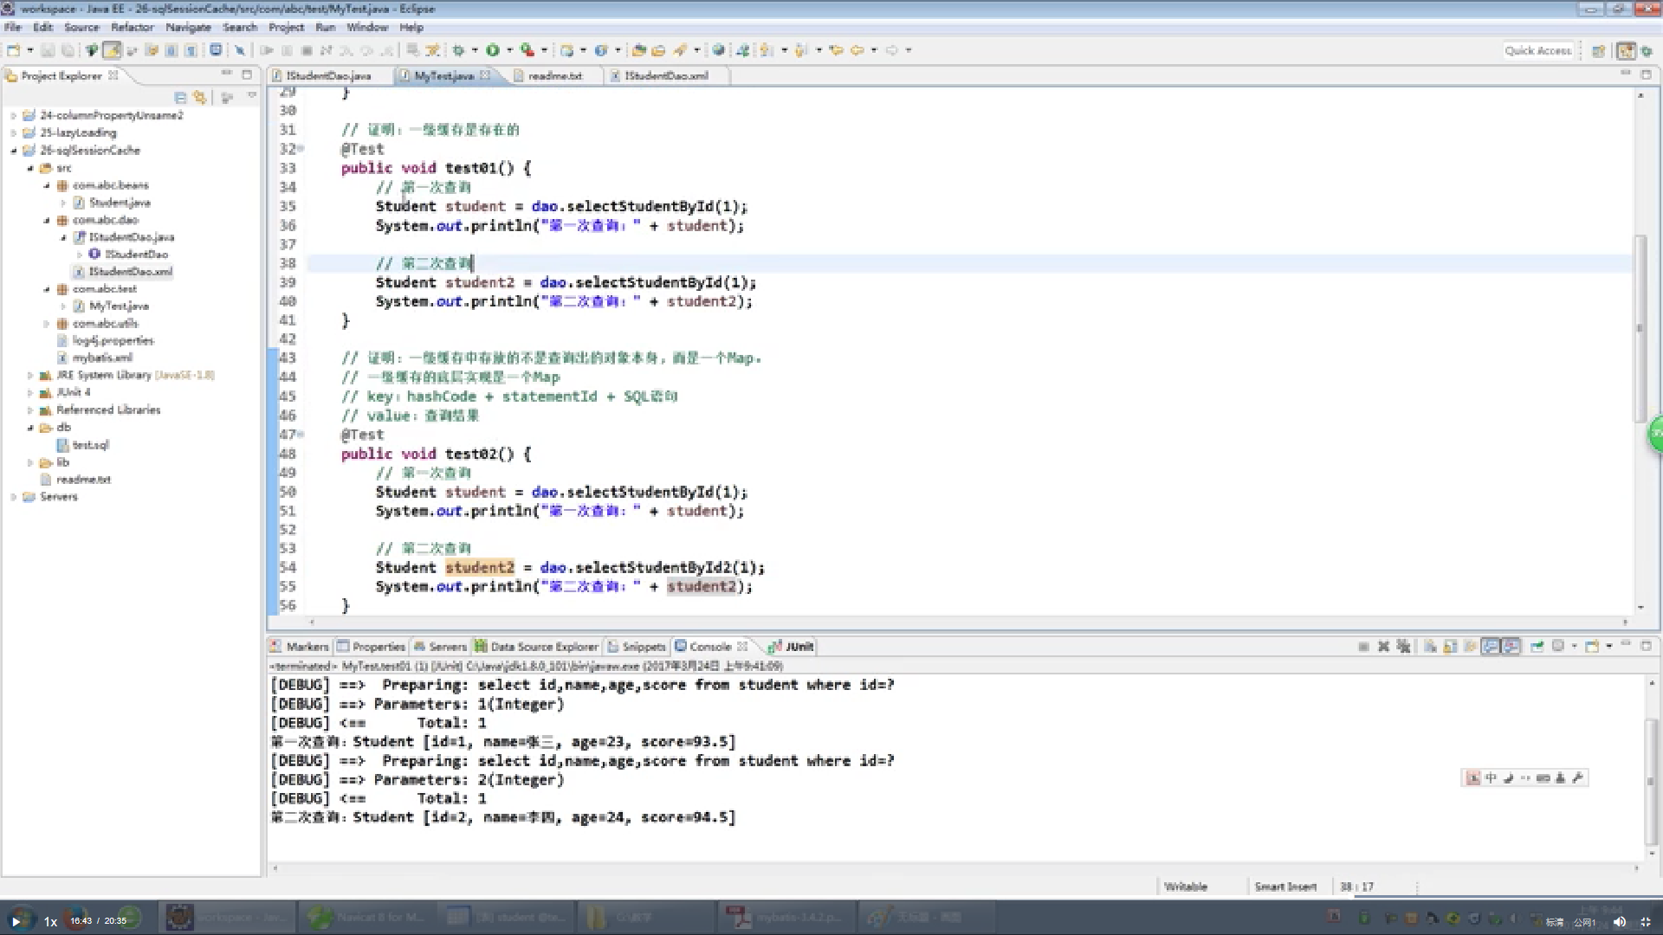Viewport: 1663px width, 935px height.
Task: Click the console vertical scrollbar
Action: (x=1651, y=780)
